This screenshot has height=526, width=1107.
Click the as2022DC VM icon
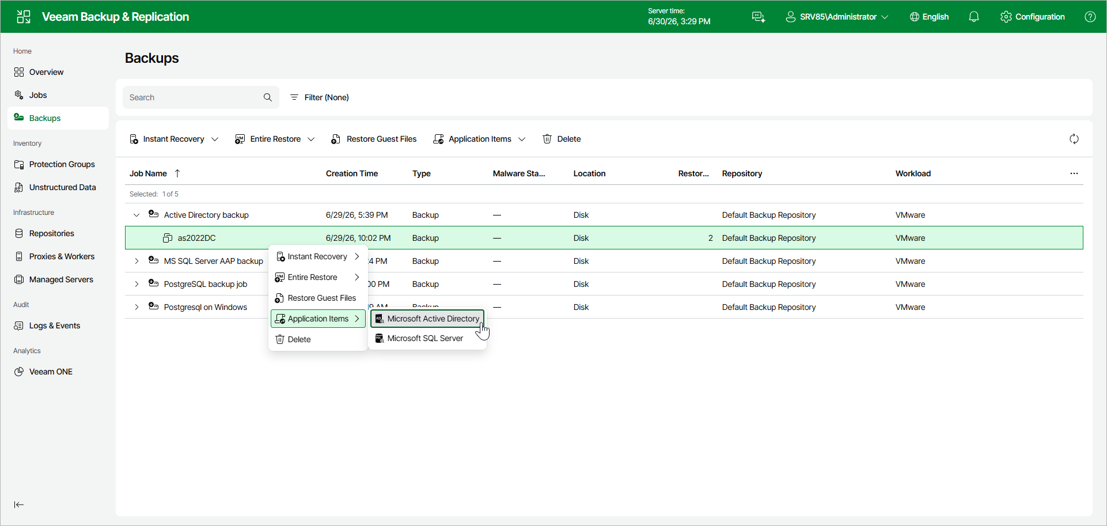168,238
